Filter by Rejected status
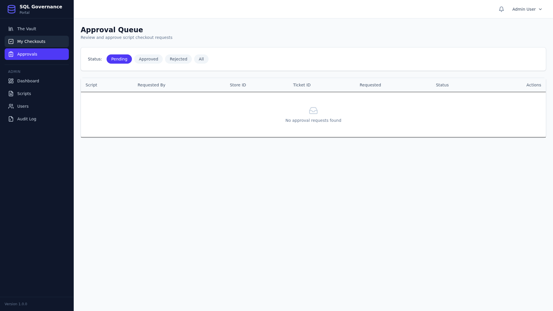Image resolution: width=553 pixels, height=311 pixels. (x=178, y=59)
